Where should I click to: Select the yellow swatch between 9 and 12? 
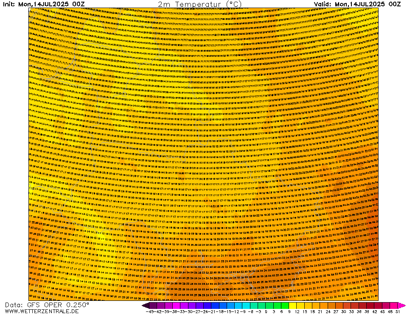coord(292,306)
